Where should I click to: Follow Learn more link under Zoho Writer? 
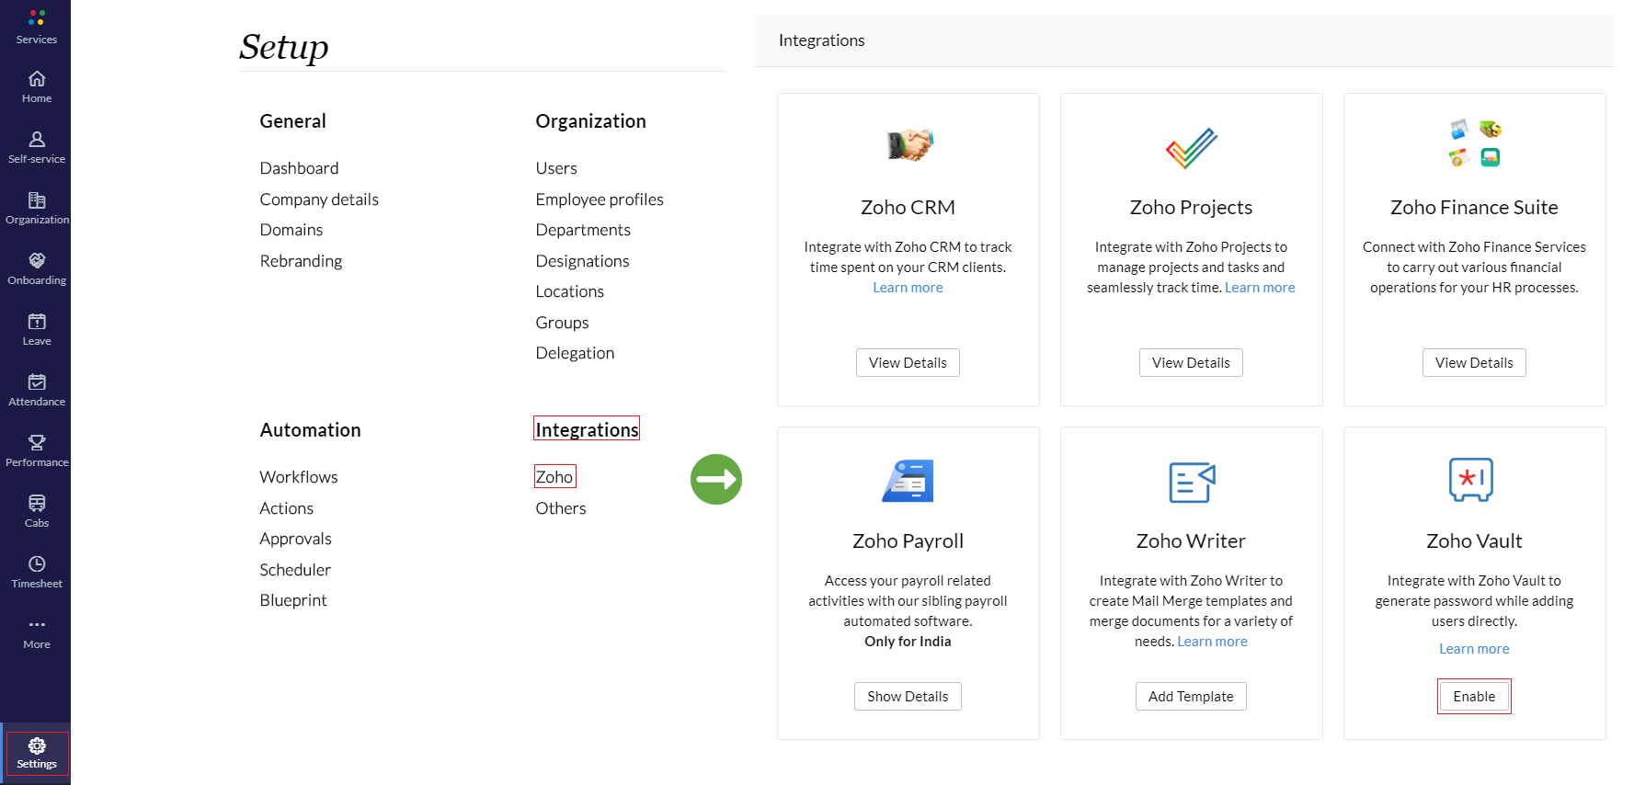coord(1212,642)
